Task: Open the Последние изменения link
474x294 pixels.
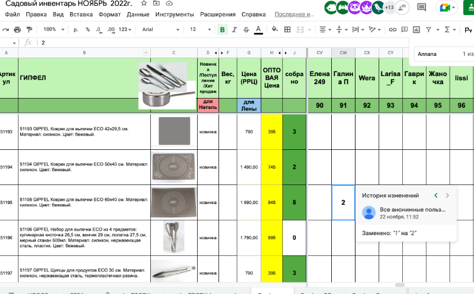Action: click(294, 14)
